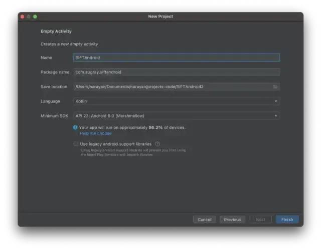The height and width of the screenshot is (250, 321).
Task: Click the question mark help icon beside legacy libraries
Action: 157,144
